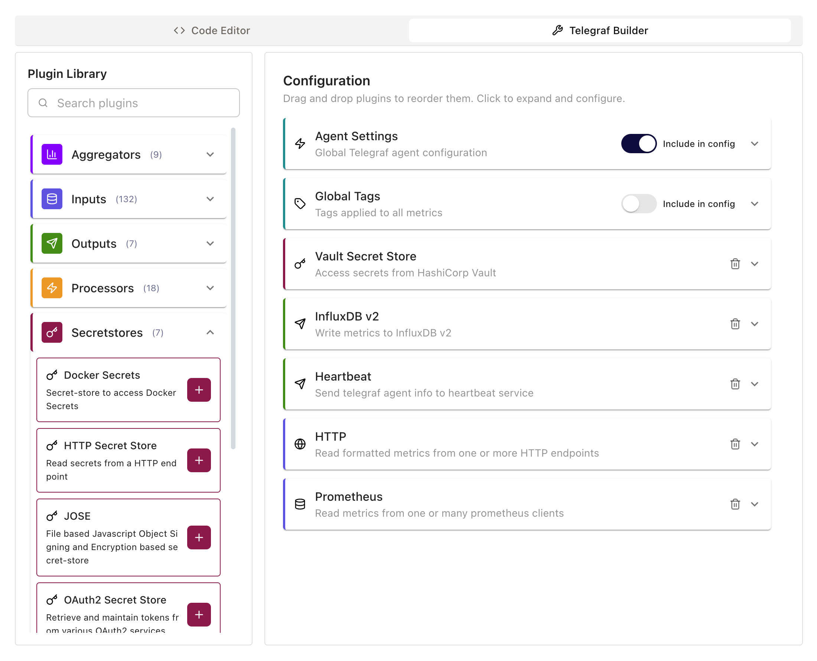The height and width of the screenshot is (661, 817).
Task: Expand the Heartbeat plugin configuration
Action: pyautogui.click(x=755, y=384)
